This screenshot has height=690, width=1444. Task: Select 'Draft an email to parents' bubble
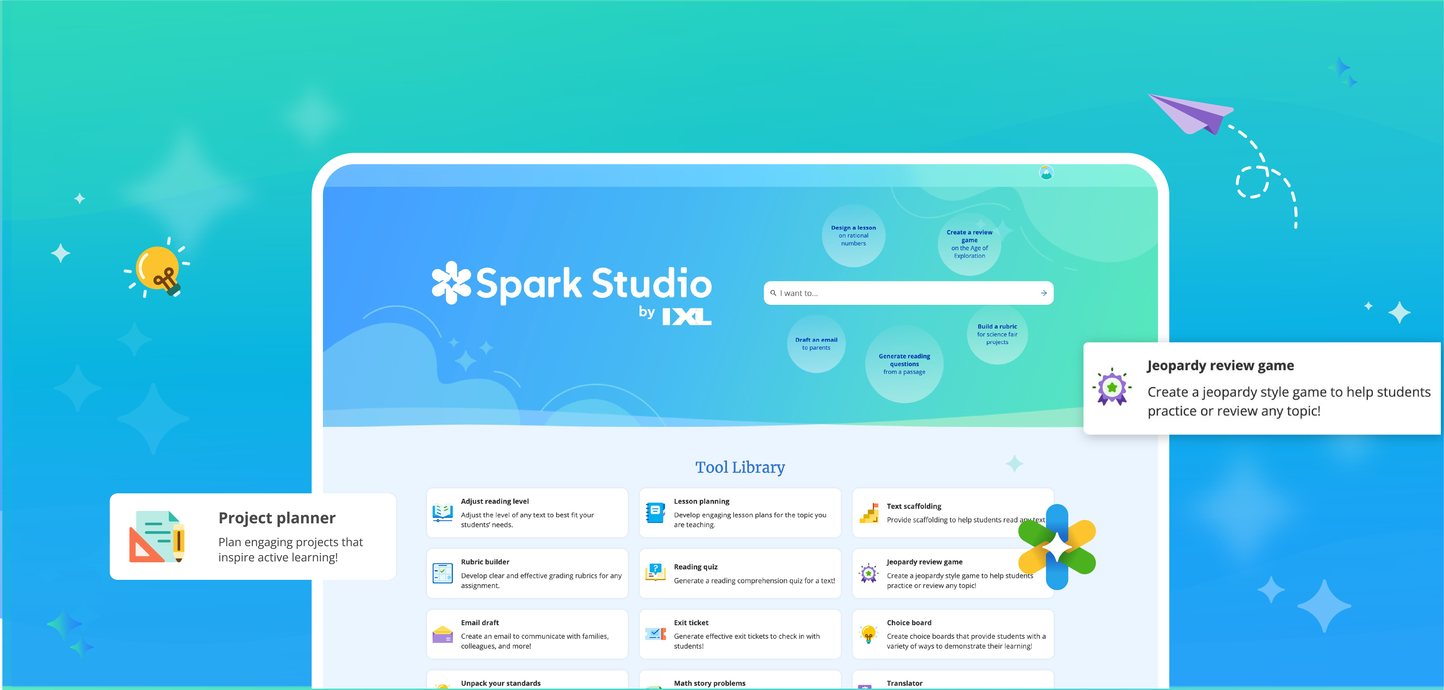click(816, 343)
